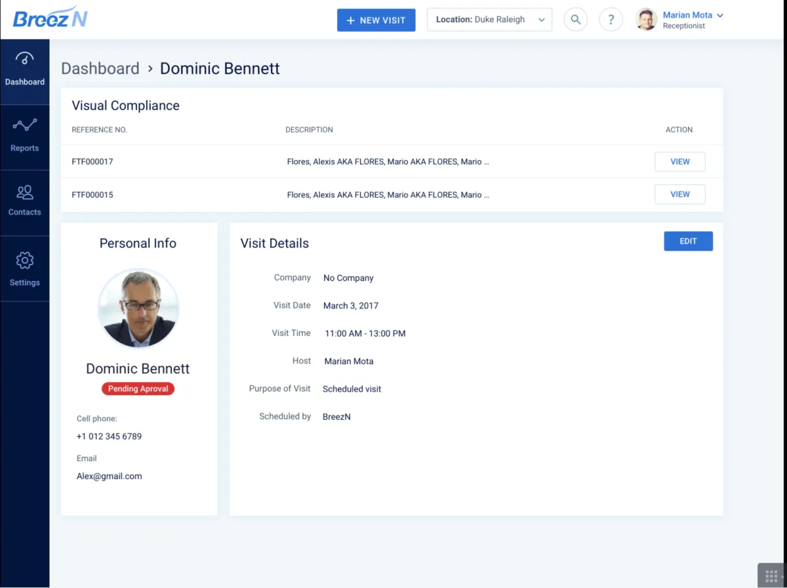This screenshot has height=588, width=787.
Task: Click the grid icon in the bottom corner
Action: click(x=772, y=576)
